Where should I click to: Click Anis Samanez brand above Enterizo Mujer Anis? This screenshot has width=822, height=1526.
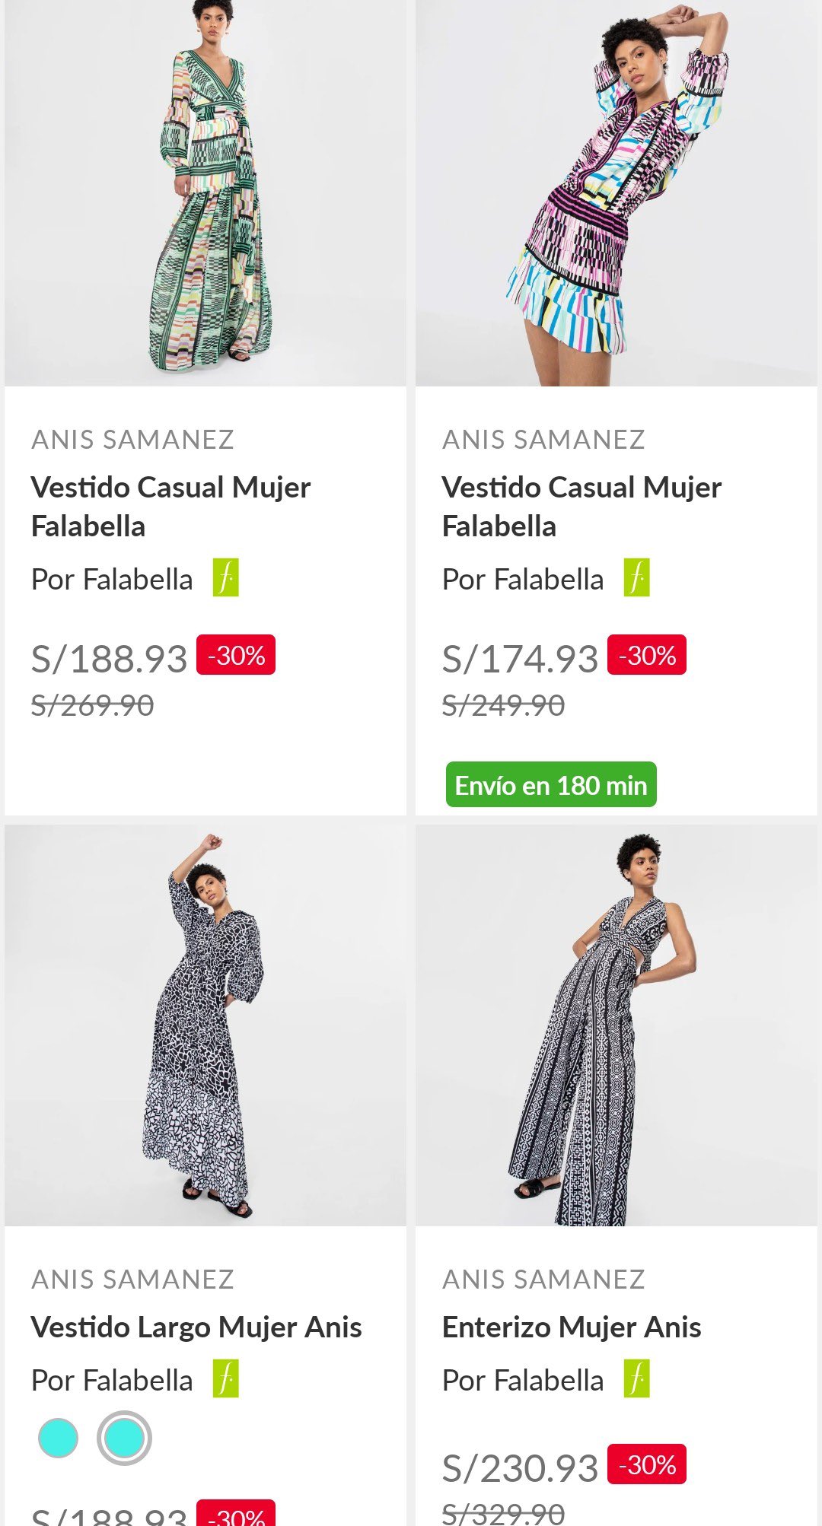[x=543, y=1280]
